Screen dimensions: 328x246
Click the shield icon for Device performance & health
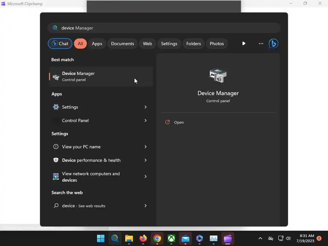56,160
